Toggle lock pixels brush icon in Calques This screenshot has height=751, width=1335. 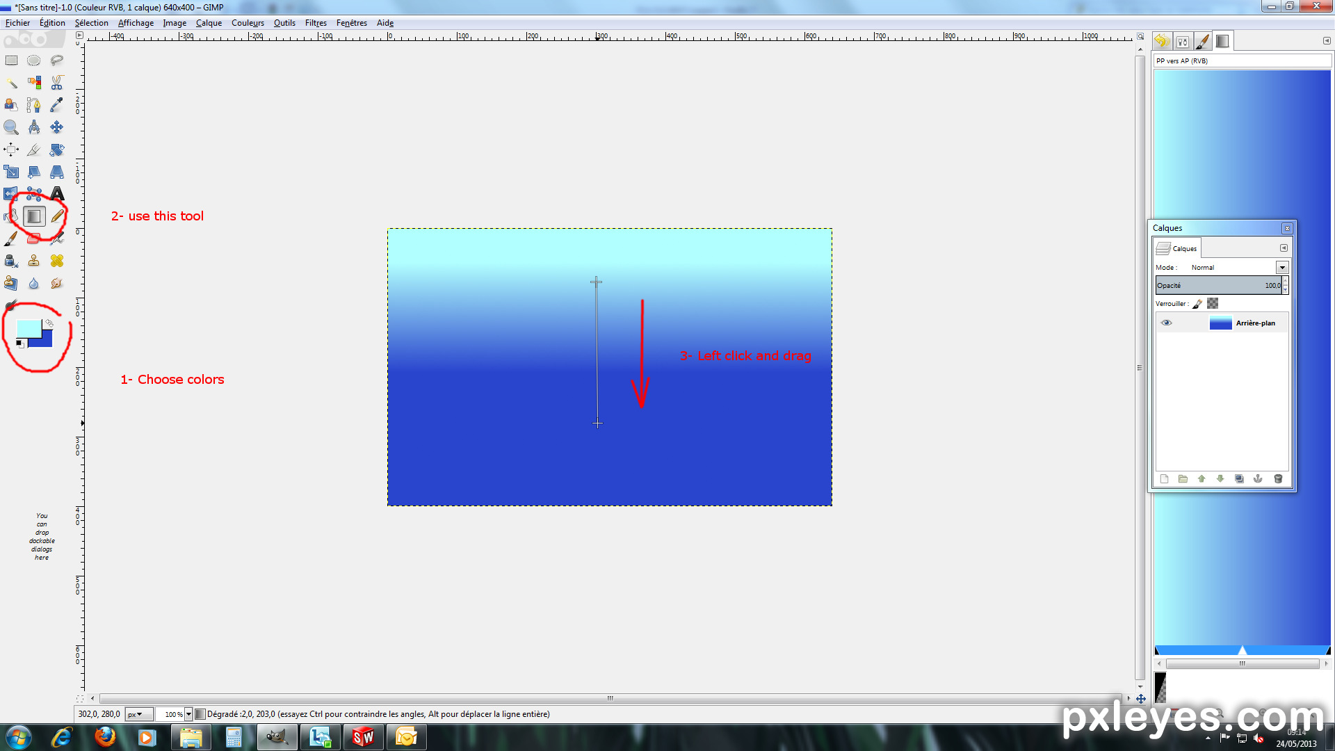tap(1197, 304)
